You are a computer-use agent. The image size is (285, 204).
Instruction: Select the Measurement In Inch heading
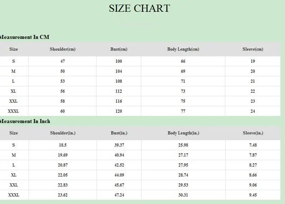[25, 121]
